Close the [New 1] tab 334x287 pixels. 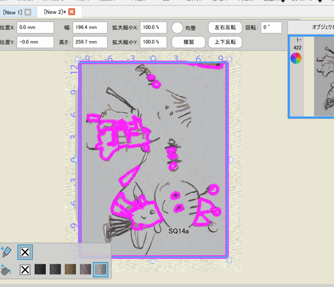click(28, 12)
